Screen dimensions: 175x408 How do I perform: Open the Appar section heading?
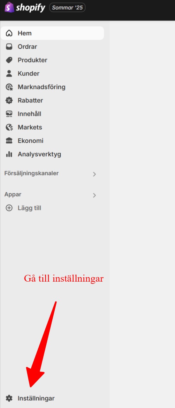[13, 194]
